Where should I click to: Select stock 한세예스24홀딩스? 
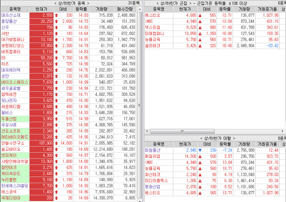pyautogui.click(x=15, y=186)
